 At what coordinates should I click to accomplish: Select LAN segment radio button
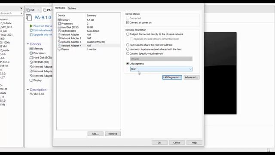(128, 64)
